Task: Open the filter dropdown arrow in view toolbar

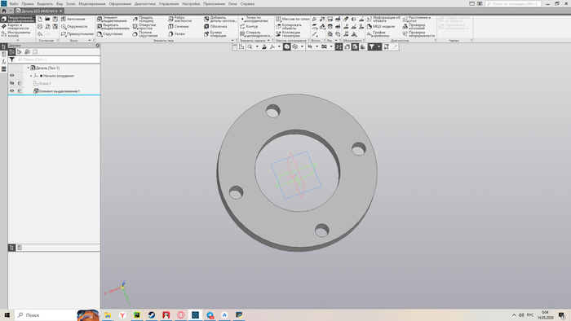Action: pyautogui.click(x=378, y=47)
